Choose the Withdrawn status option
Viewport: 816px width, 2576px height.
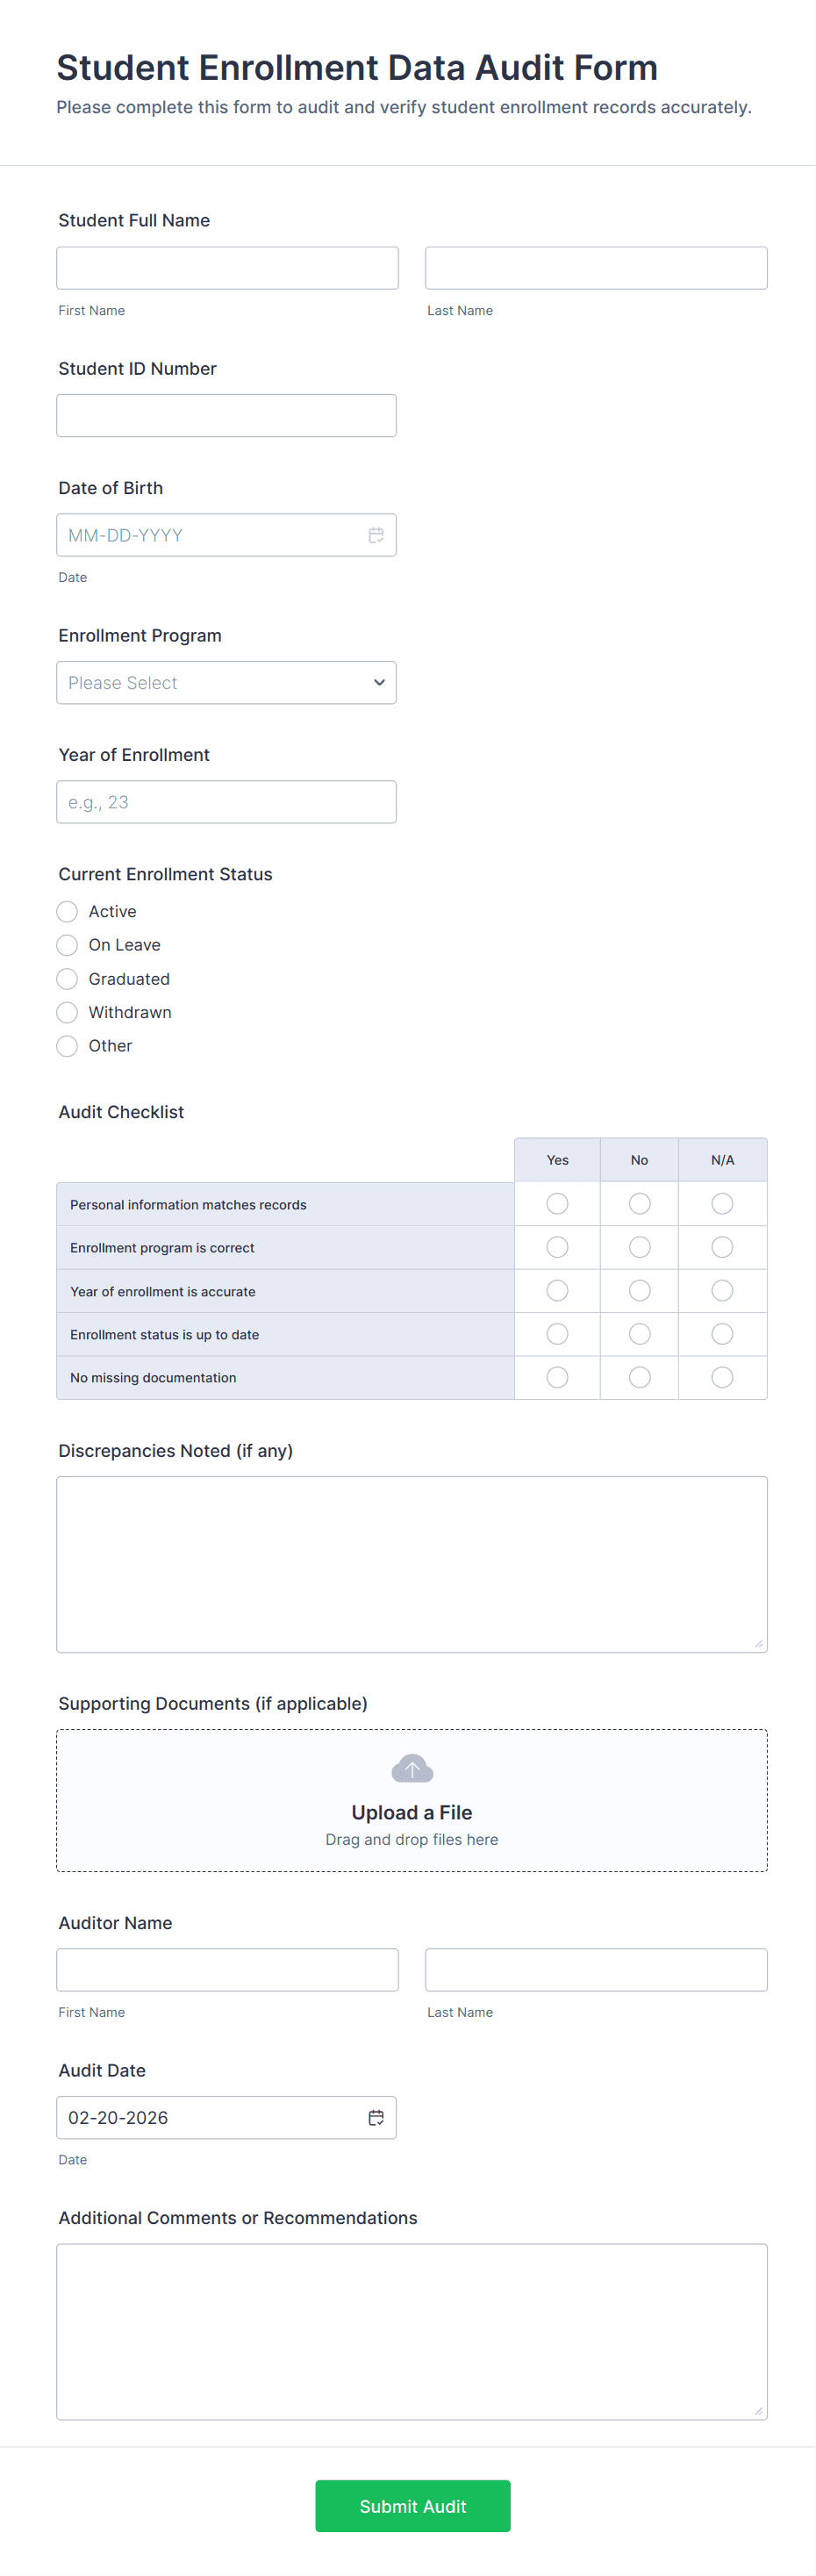click(x=67, y=1012)
